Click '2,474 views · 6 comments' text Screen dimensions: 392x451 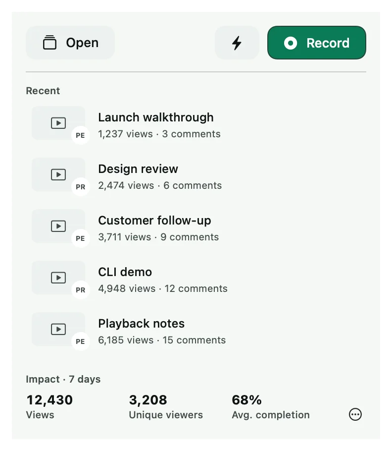click(x=160, y=185)
